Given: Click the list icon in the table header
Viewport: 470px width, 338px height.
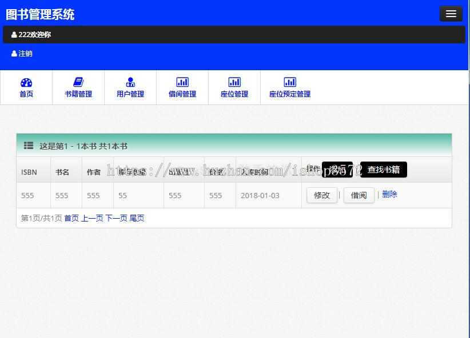Looking at the screenshot, I should [x=29, y=146].
